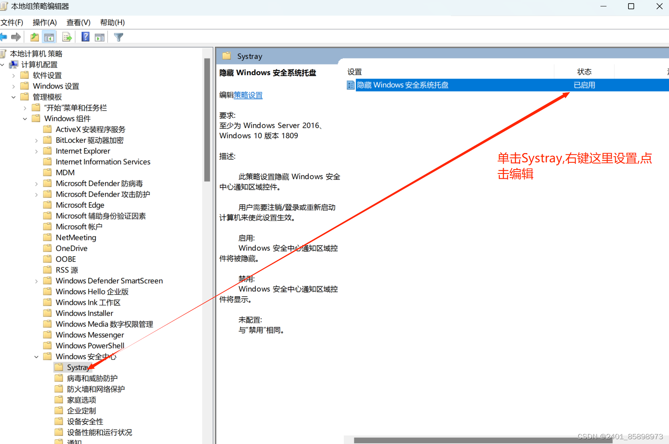Toggle the Show/Hide Console Tree icon
The height and width of the screenshot is (444, 669).
(49, 37)
